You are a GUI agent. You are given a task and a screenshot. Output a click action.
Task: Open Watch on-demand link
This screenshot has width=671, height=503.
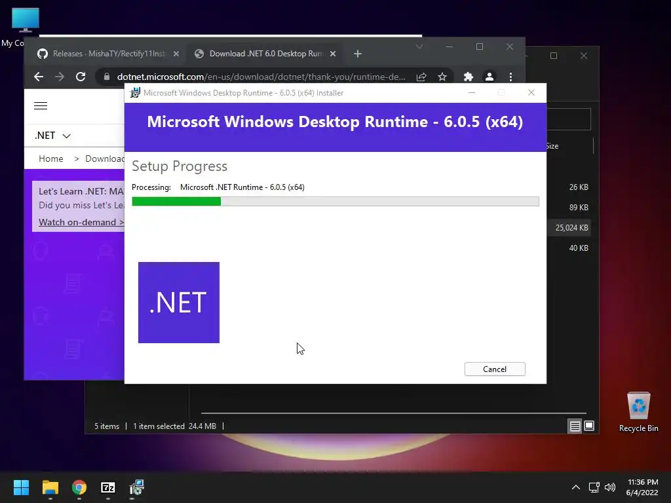click(x=81, y=222)
